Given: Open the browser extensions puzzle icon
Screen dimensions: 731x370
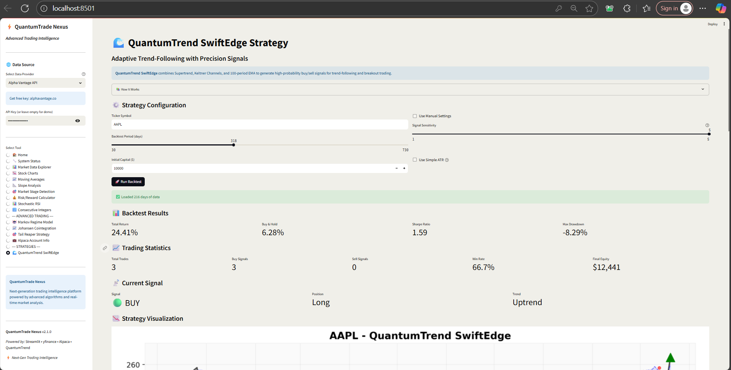Looking at the screenshot, I should pos(627,8).
